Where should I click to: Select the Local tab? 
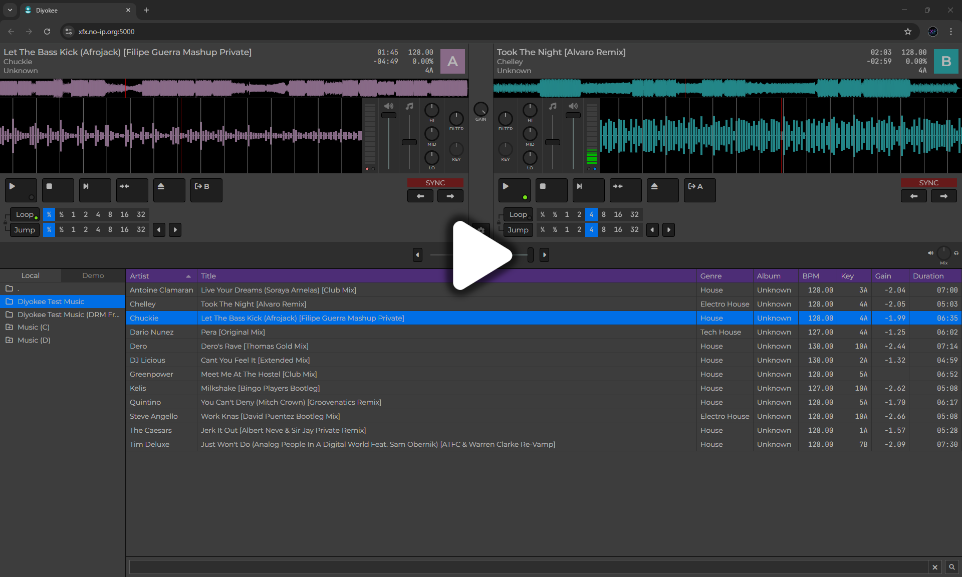(x=30, y=275)
